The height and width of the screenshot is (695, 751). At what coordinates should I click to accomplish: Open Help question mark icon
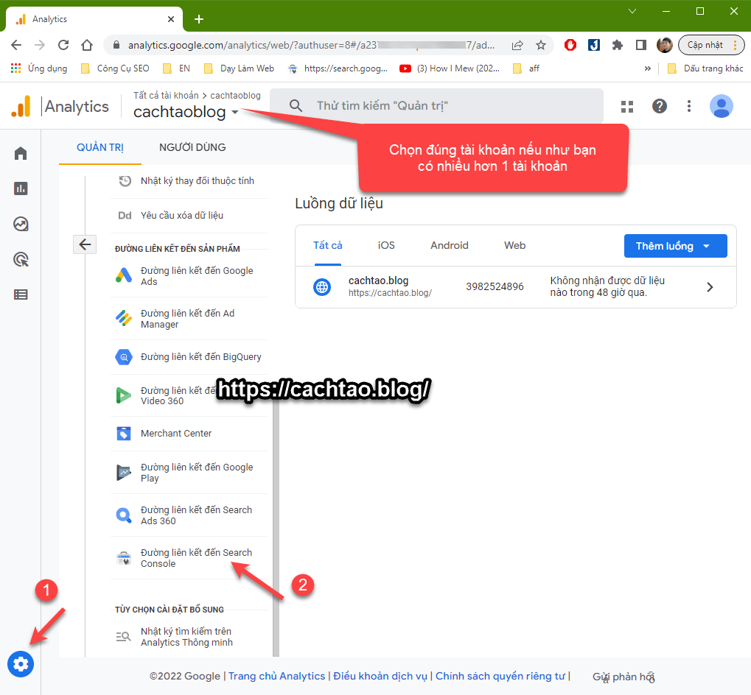click(660, 106)
